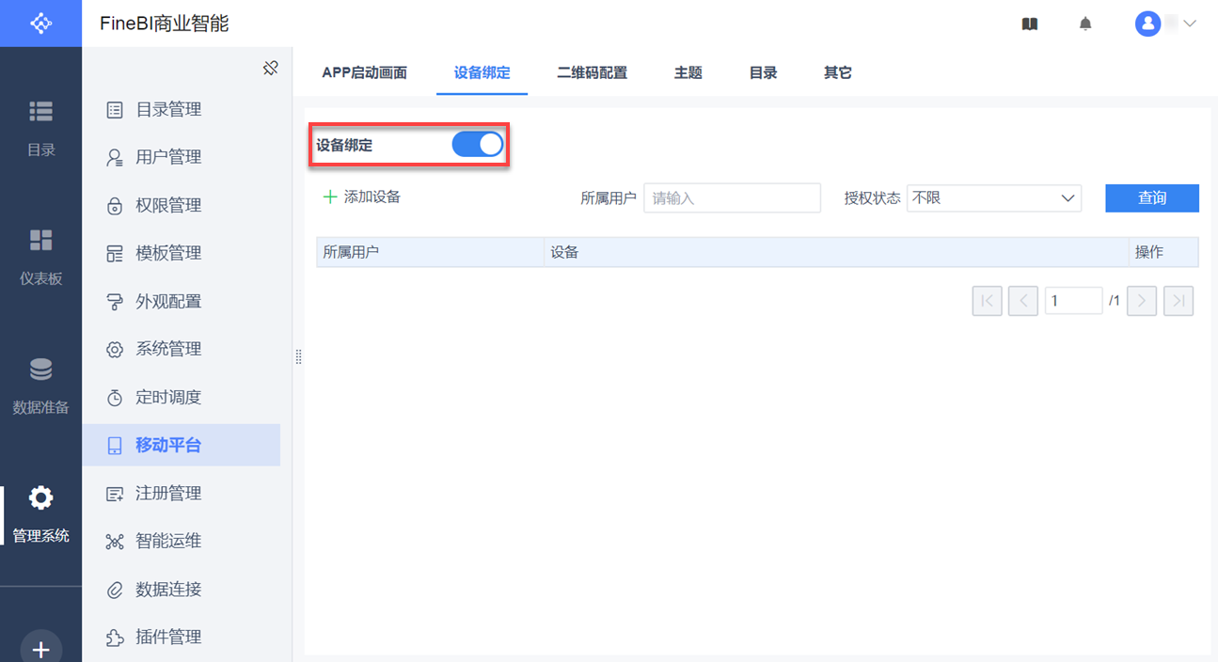Click the user avatar icon
Screen dimensions: 1218x662
(1147, 24)
